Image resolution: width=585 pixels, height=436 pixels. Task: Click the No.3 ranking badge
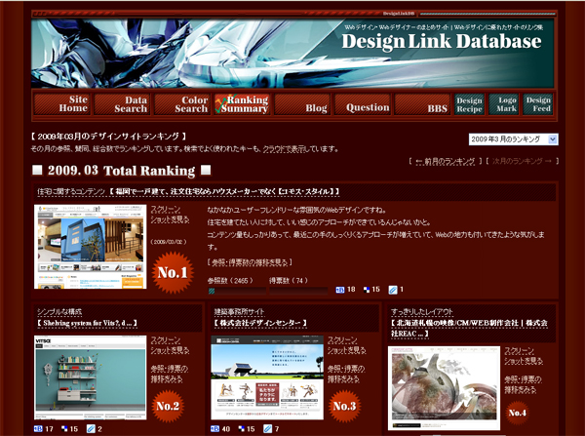tap(344, 404)
